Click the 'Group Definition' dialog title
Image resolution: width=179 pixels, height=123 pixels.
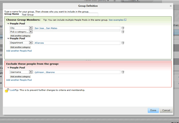pyautogui.click(x=88, y=6)
